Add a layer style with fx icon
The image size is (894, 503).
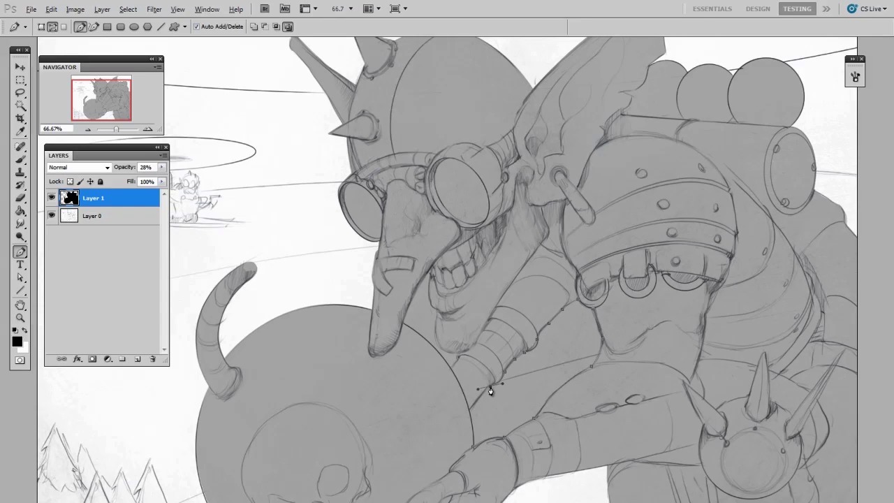click(78, 359)
